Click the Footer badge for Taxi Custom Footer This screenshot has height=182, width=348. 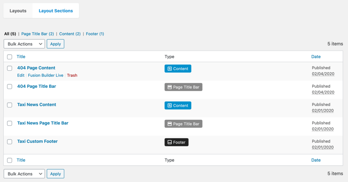pos(176,142)
